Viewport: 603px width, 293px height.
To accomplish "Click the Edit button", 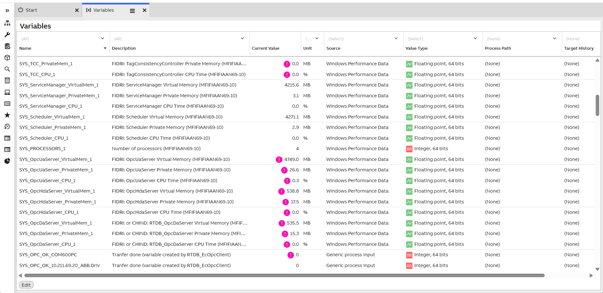I will [26, 285].
